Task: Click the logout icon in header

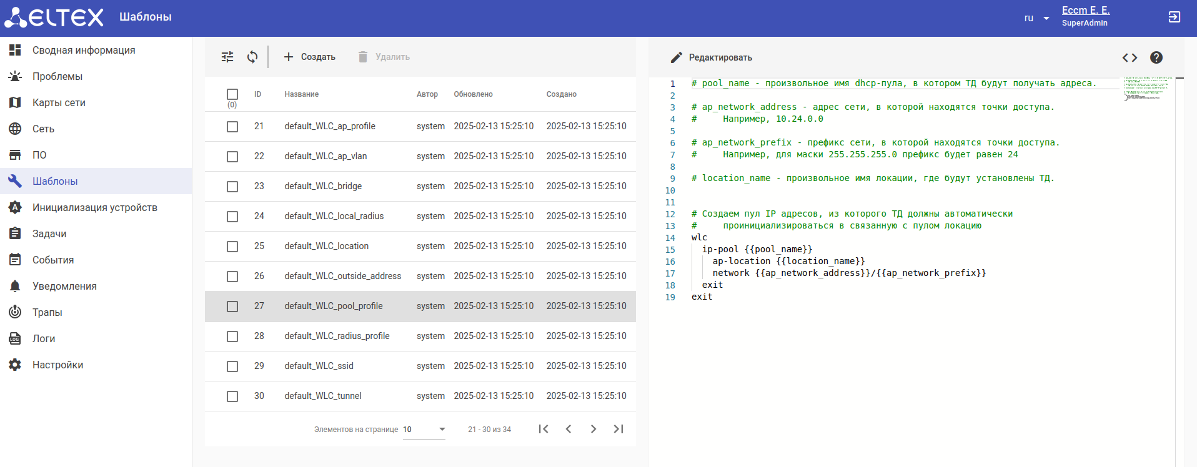Action: click(x=1175, y=17)
